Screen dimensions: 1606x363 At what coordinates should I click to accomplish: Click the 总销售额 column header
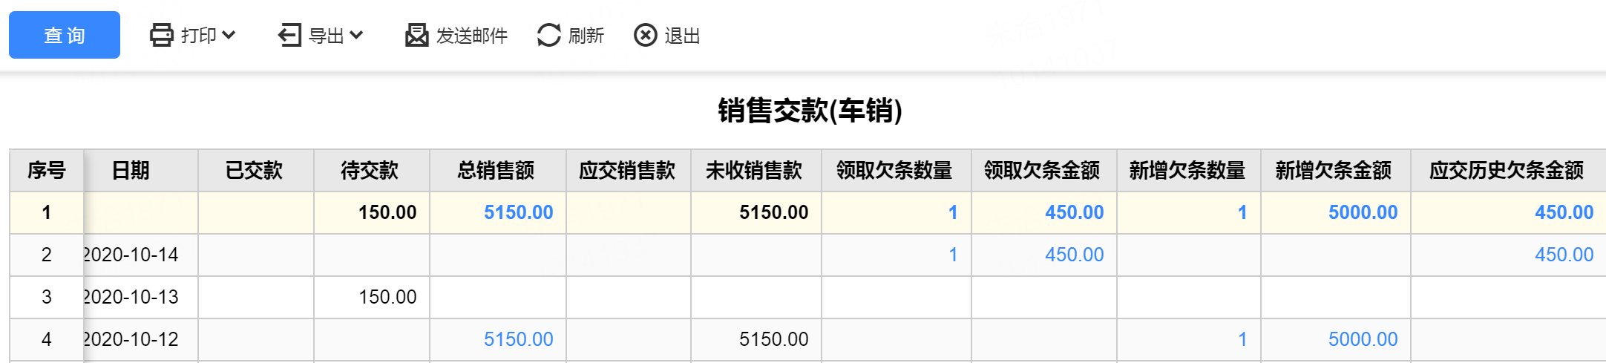tap(496, 170)
